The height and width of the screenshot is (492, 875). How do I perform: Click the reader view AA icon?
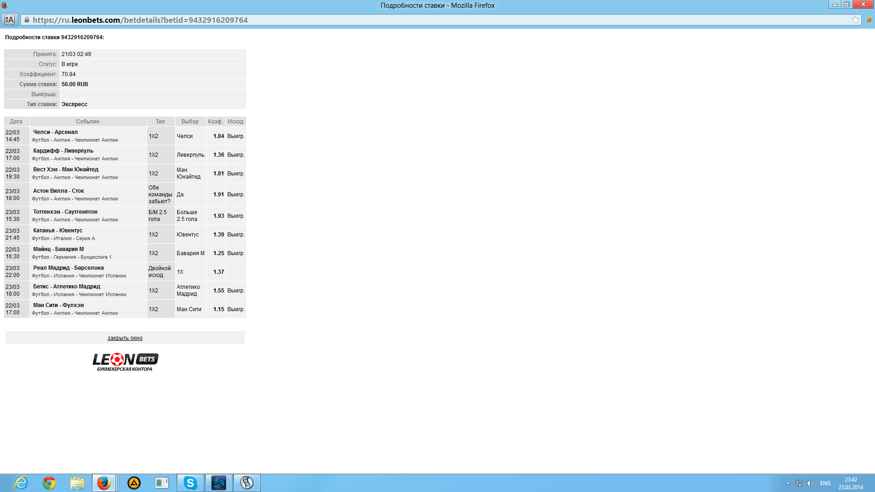point(10,20)
